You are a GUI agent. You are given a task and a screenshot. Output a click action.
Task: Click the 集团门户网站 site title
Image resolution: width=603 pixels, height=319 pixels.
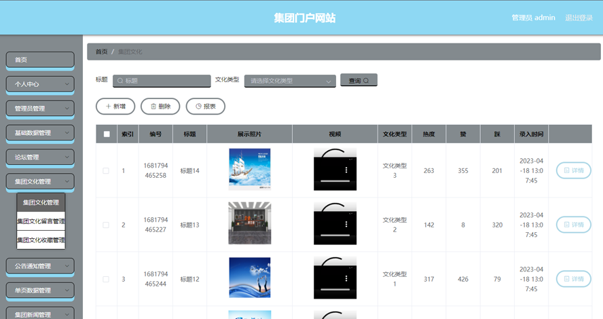tap(305, 18)
